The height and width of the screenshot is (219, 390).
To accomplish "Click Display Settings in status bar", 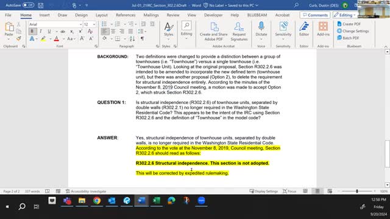I will coord(264,191).
